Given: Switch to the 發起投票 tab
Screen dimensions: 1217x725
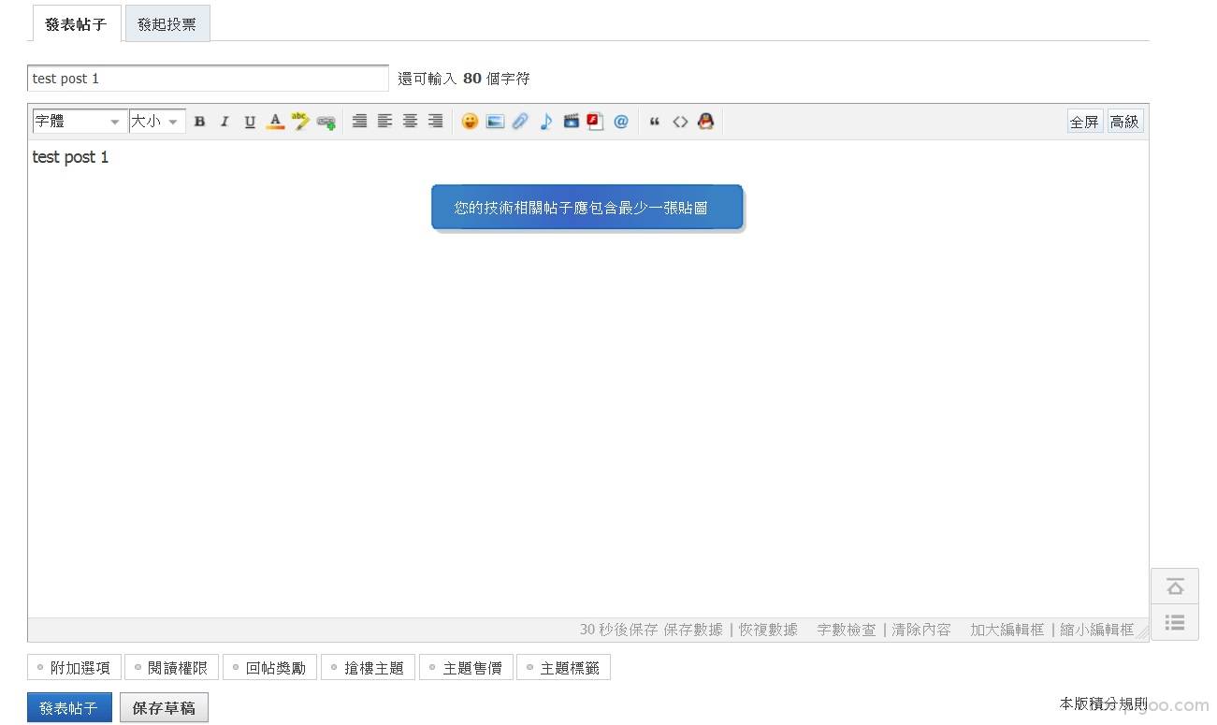Looking at the screenshot, I should coord(167,24).
